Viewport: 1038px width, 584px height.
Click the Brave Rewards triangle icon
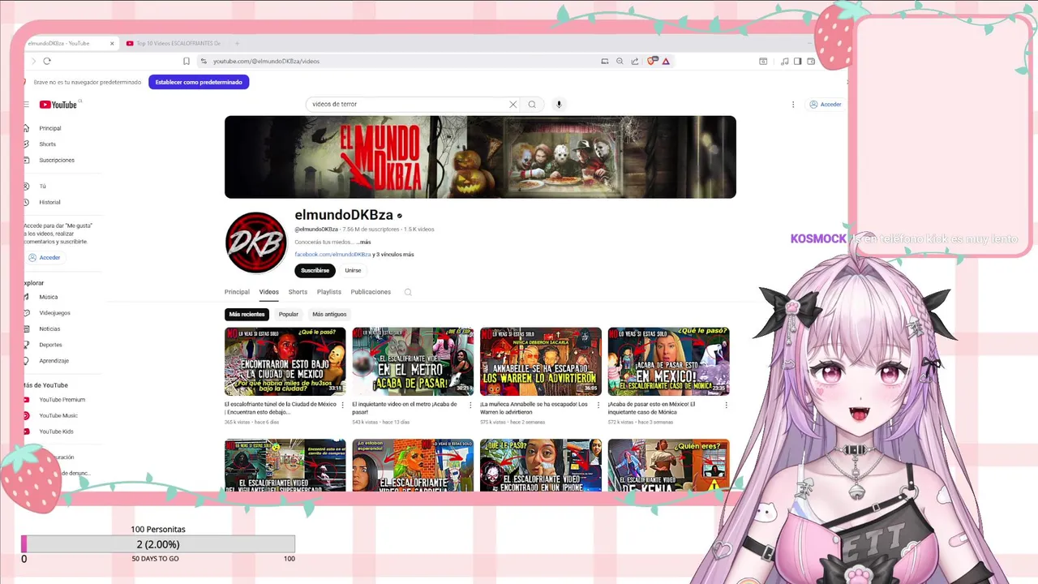pos(666,61)
